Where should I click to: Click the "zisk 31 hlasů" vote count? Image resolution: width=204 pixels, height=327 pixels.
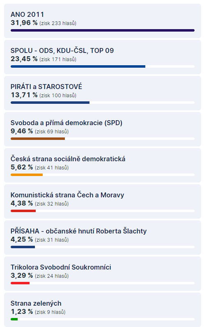click(52, 240)
